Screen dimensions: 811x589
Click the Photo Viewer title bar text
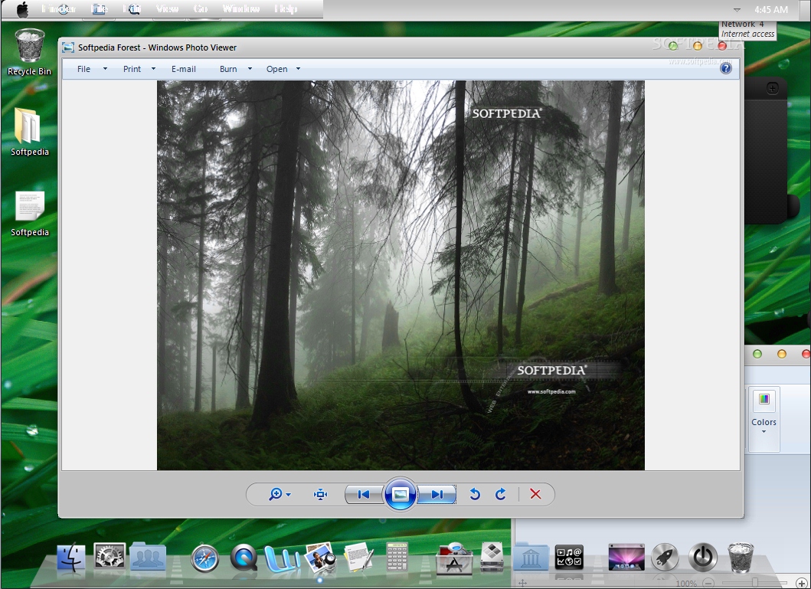pyautogui.click(x=157, y=47)
